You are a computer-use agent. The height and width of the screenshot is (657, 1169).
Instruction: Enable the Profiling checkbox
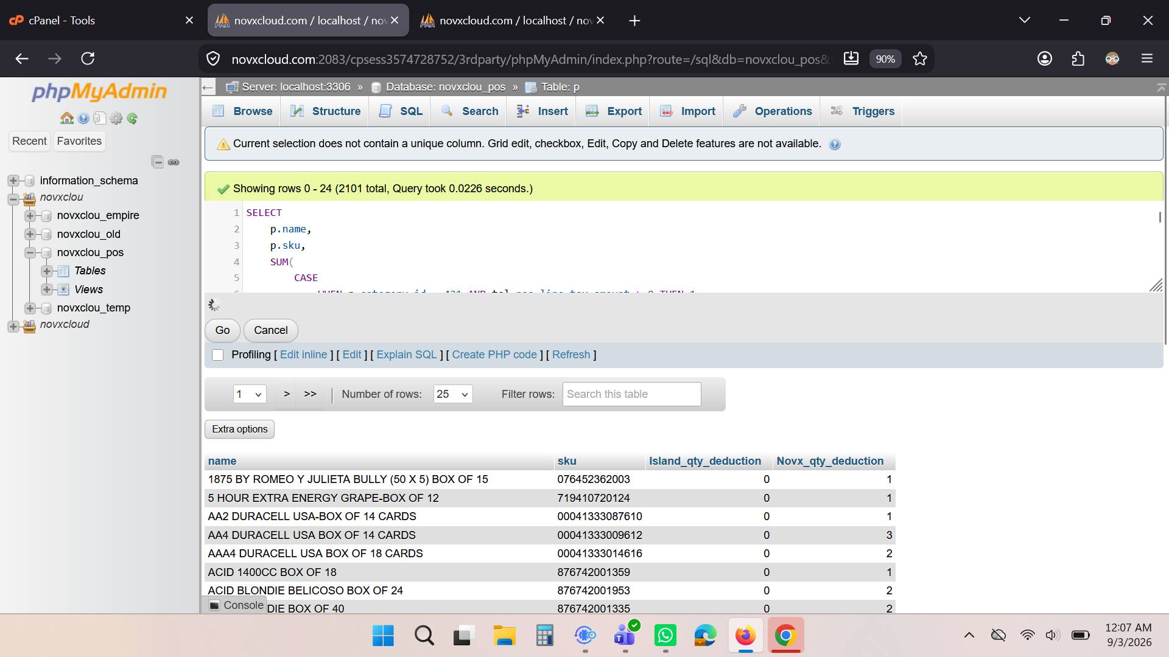point(217,355)
